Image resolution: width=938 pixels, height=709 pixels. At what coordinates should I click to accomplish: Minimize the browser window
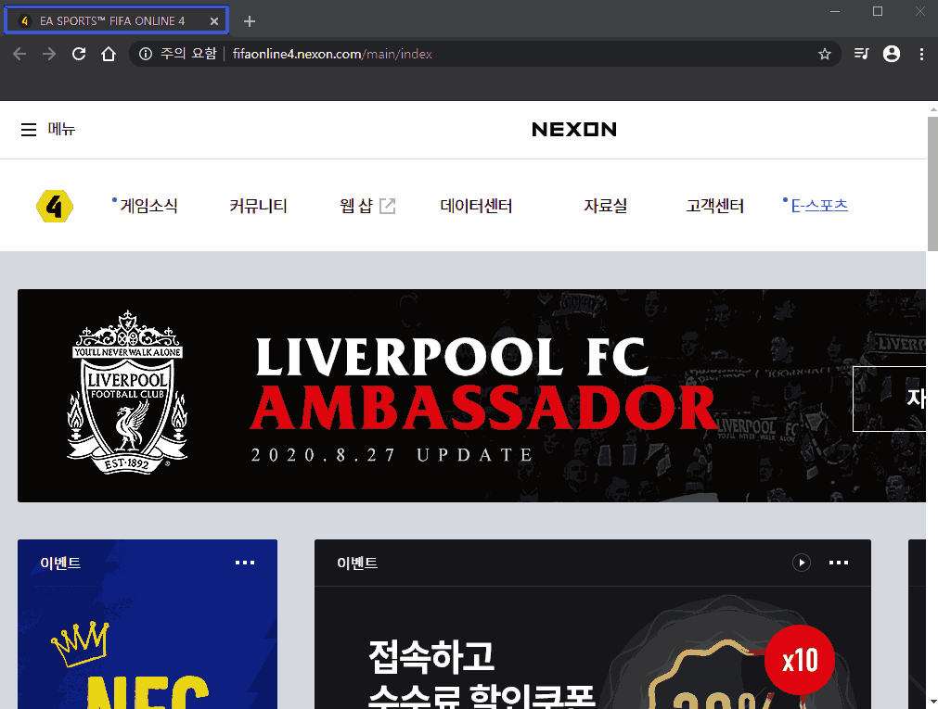(835, 11)
